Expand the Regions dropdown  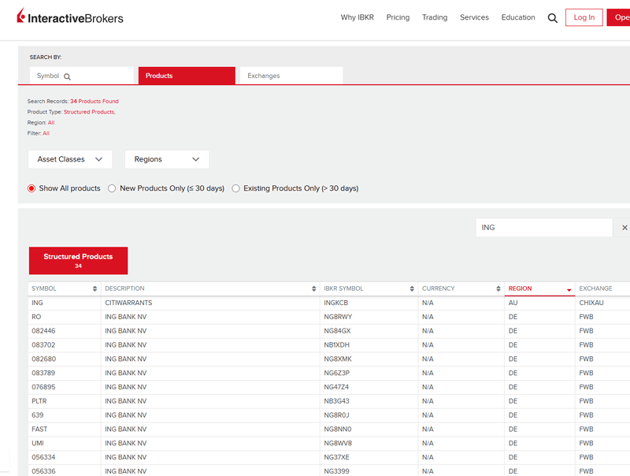point(167,159)
